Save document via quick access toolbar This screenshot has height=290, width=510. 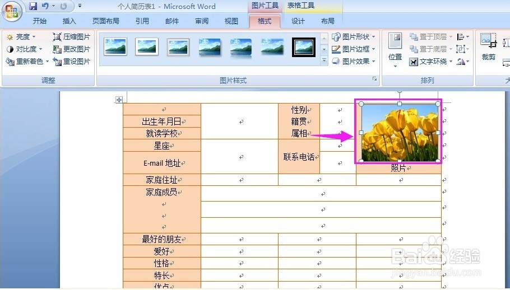click(x=33, y=6)
